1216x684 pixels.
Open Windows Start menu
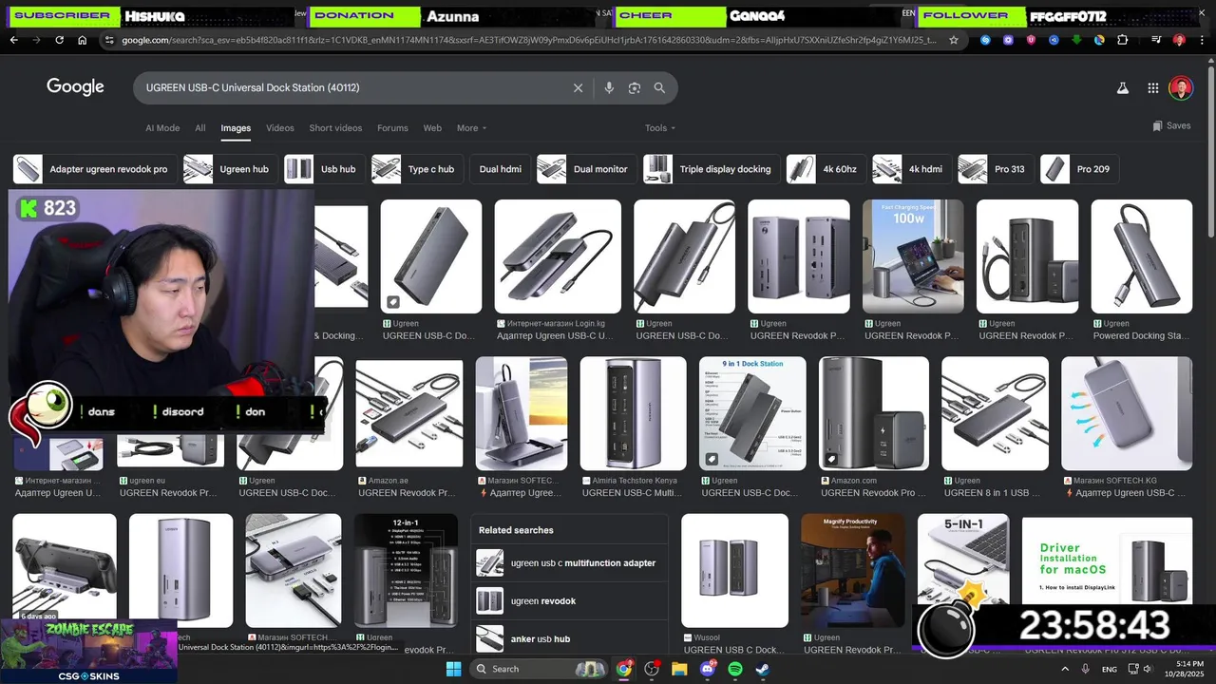click(453, 669)
